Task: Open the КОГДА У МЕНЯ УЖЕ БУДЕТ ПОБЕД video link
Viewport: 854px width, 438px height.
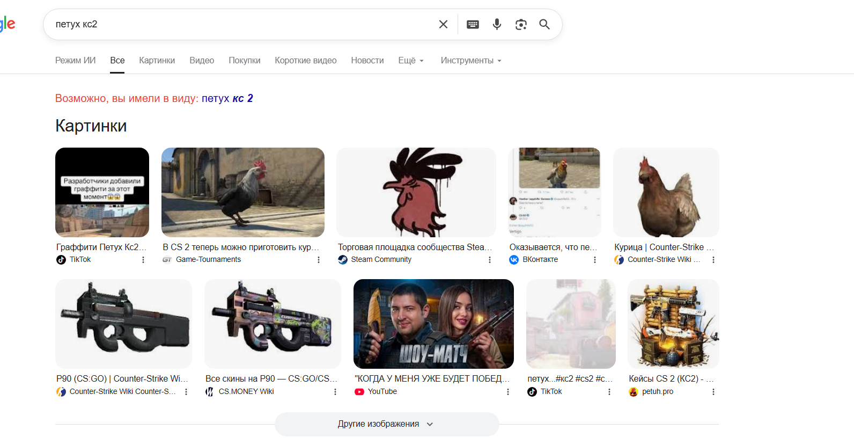Action: [x=431, y=378]
